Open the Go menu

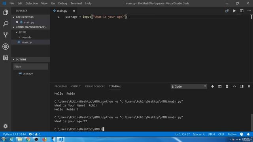[x=53, y=3]
